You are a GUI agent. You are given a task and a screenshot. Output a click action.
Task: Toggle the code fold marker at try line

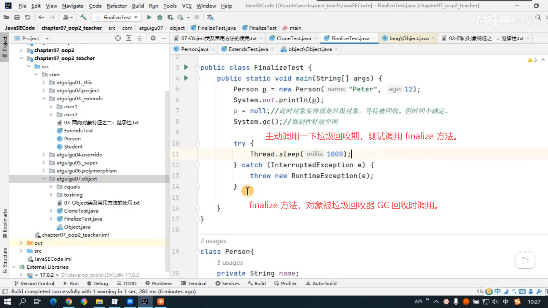(x=198, y=143)
